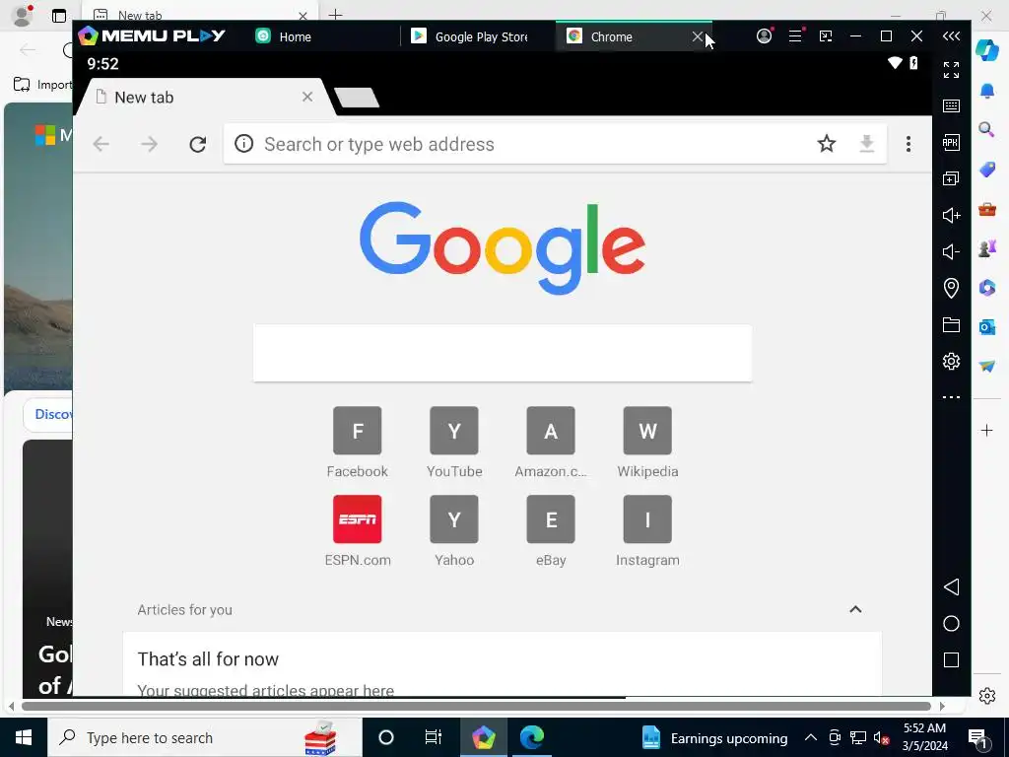Open Windows notification center
1009x757 pixels.
(978, 738)
